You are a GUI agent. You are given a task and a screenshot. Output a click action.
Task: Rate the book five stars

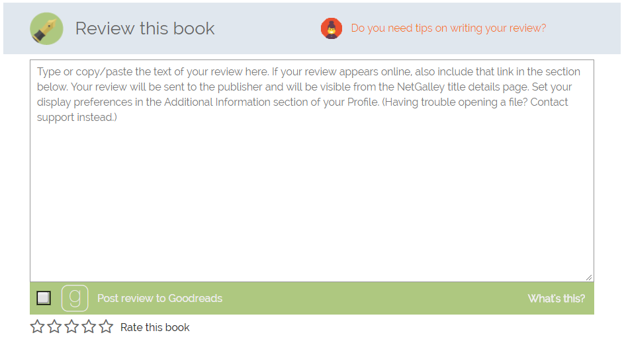106,326
